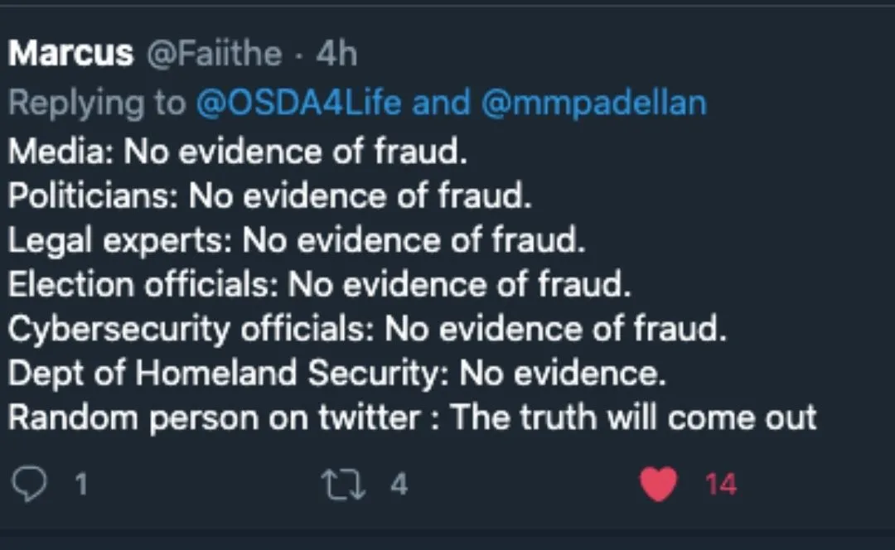895x550 pixels.
Task: Open Marcus's profile via the display name
Action: (70, 55)
